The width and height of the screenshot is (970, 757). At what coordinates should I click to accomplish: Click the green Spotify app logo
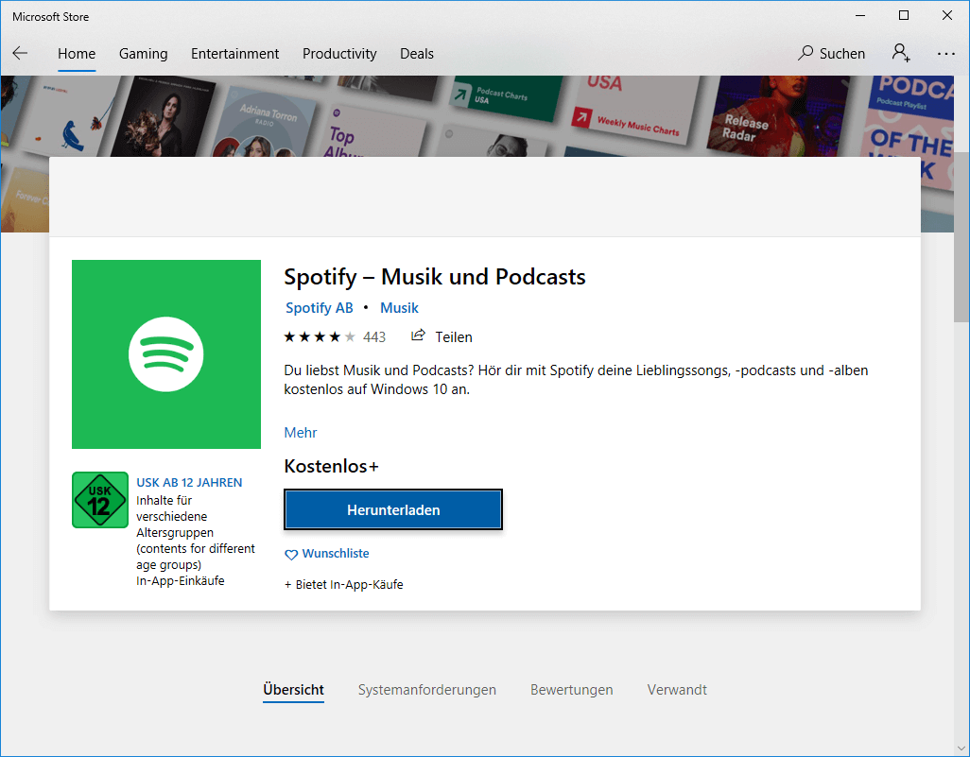(166, 354)
